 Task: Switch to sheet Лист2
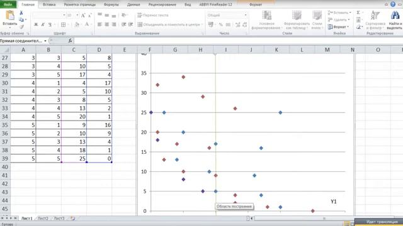[x=43, y=218]
